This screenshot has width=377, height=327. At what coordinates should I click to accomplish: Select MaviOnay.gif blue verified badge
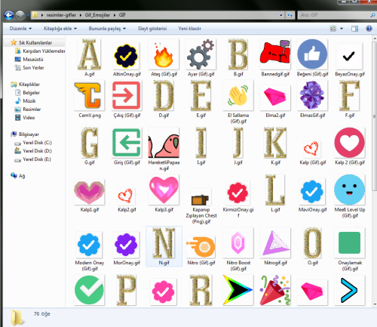(x=312, y=192)
